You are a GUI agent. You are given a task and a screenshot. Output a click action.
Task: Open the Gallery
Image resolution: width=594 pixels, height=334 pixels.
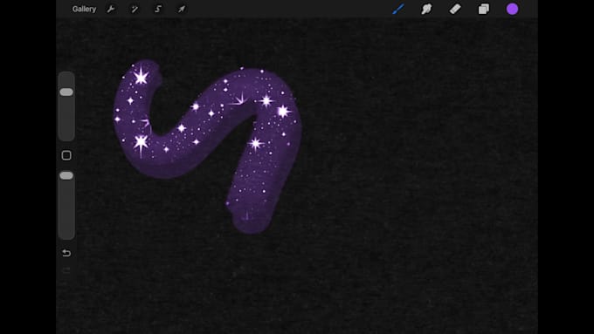point(84,9)
